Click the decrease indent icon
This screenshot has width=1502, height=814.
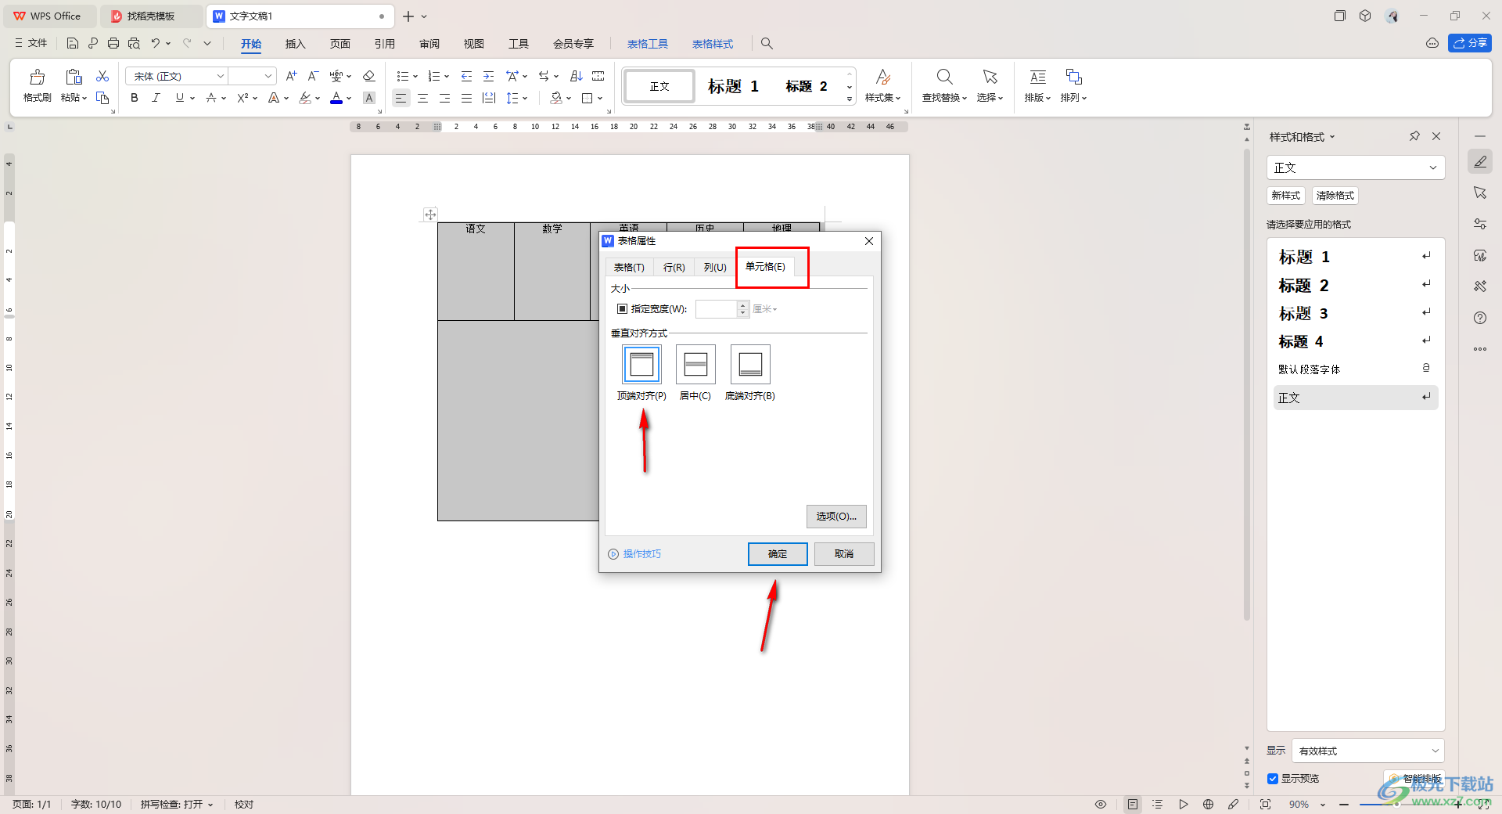tap(466, 76)
